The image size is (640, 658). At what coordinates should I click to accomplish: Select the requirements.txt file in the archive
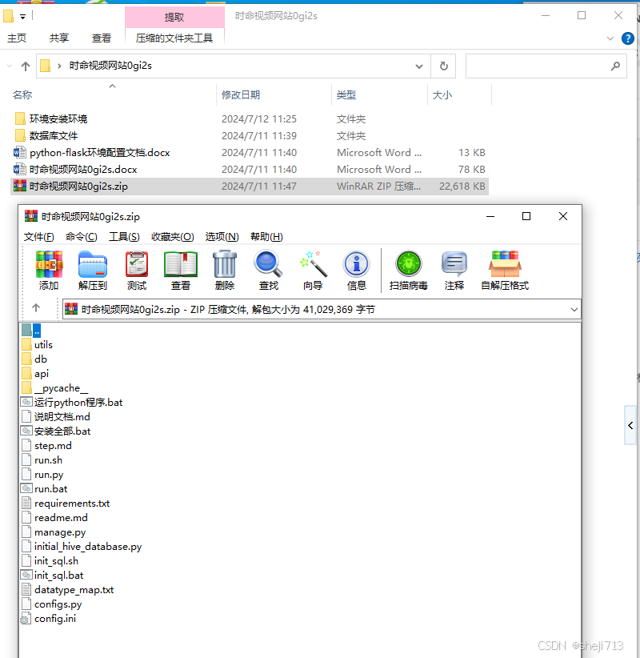tap(72, 503)
